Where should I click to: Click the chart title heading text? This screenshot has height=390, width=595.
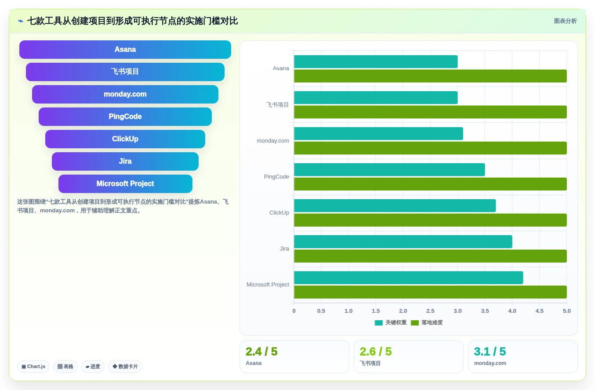[x=132, y=21]
